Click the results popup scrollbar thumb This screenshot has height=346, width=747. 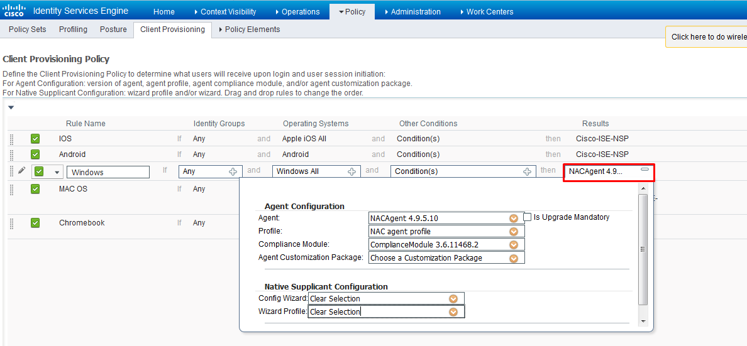tap(644, 249)
